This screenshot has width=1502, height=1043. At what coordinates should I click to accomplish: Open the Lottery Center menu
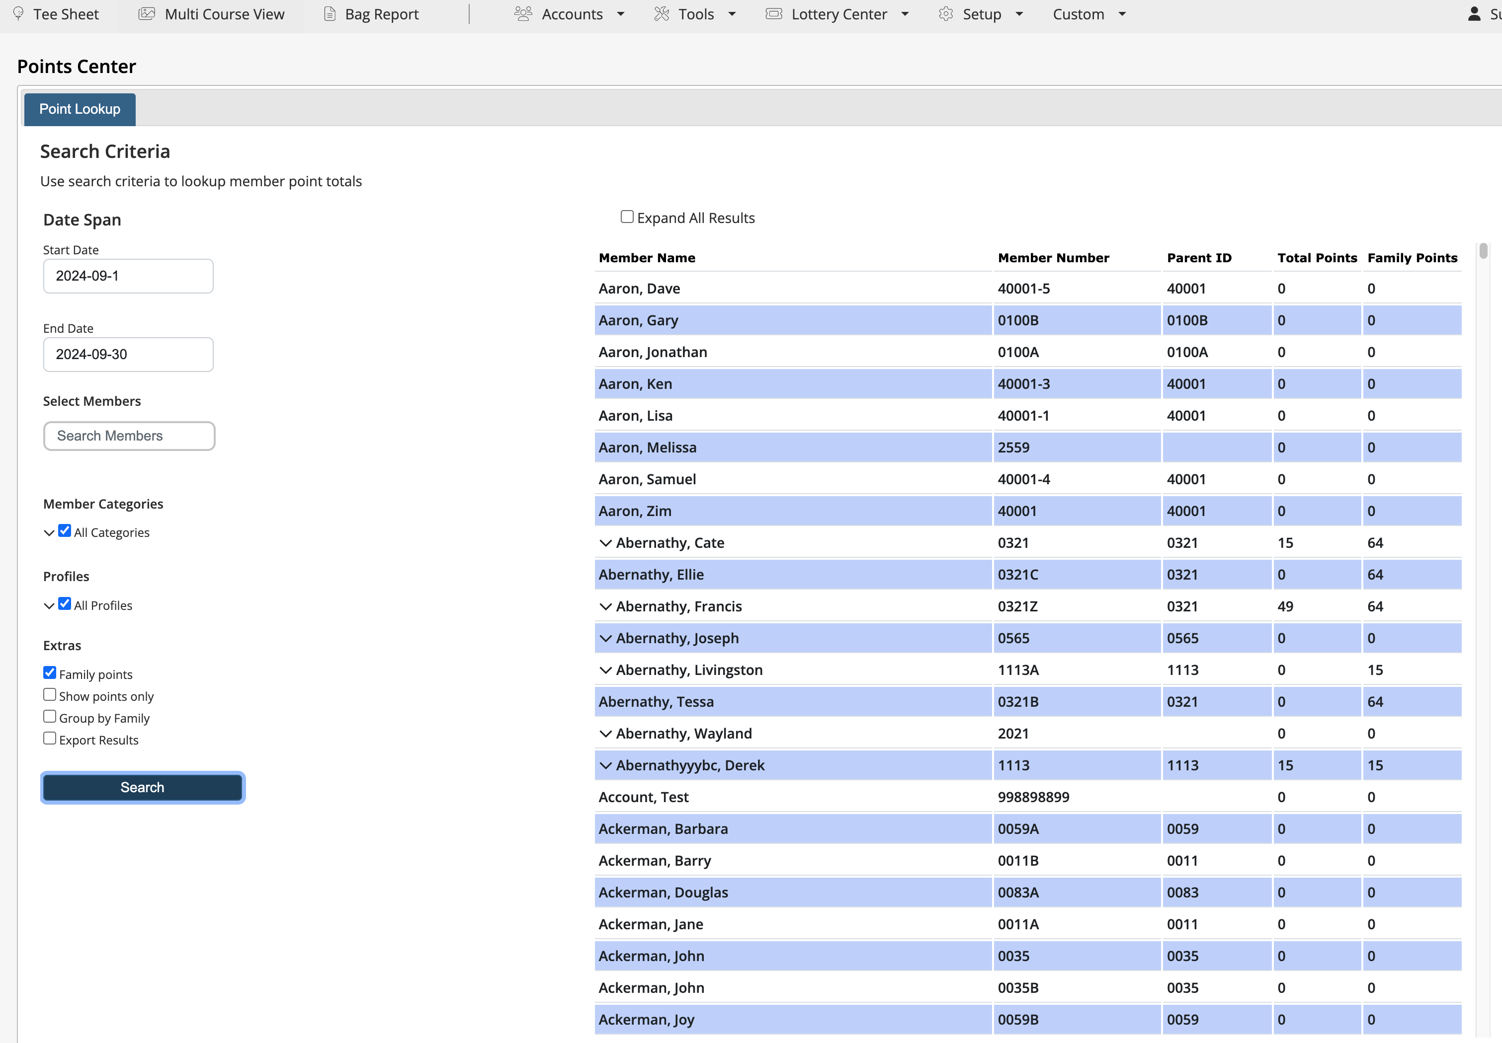click(x=839, y=14)
